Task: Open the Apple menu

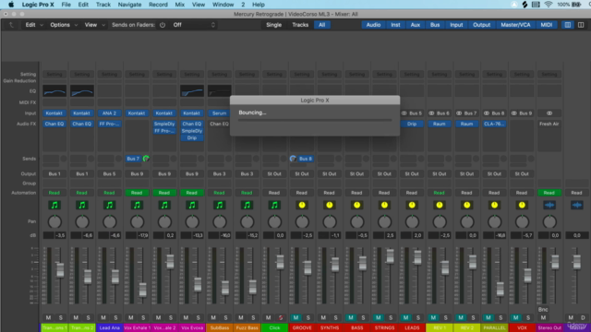Action: point(11,5)
